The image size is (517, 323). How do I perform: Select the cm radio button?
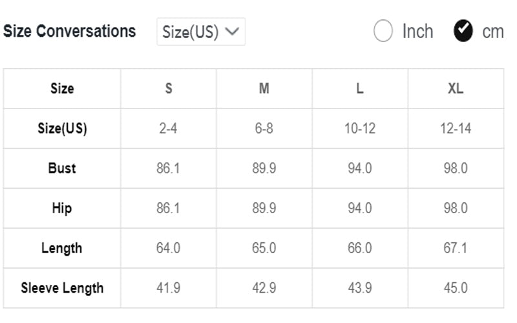[x=463, y=31]
